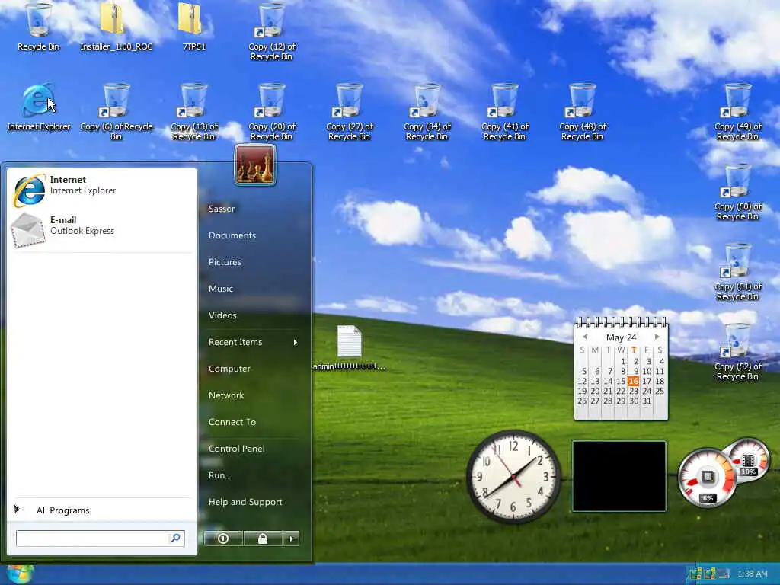Open Pictures from the Start menu
Image resolution: width=780 pixels, height=585 pixels.
[x=225, y=262]
